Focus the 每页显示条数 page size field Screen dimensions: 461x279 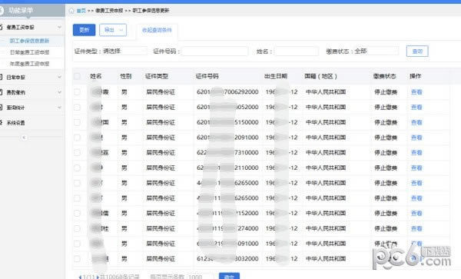pyautogui.click(x=200, y=277)
